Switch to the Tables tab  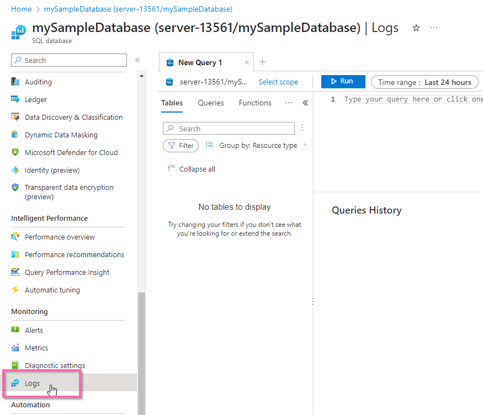tap(172, 103)
